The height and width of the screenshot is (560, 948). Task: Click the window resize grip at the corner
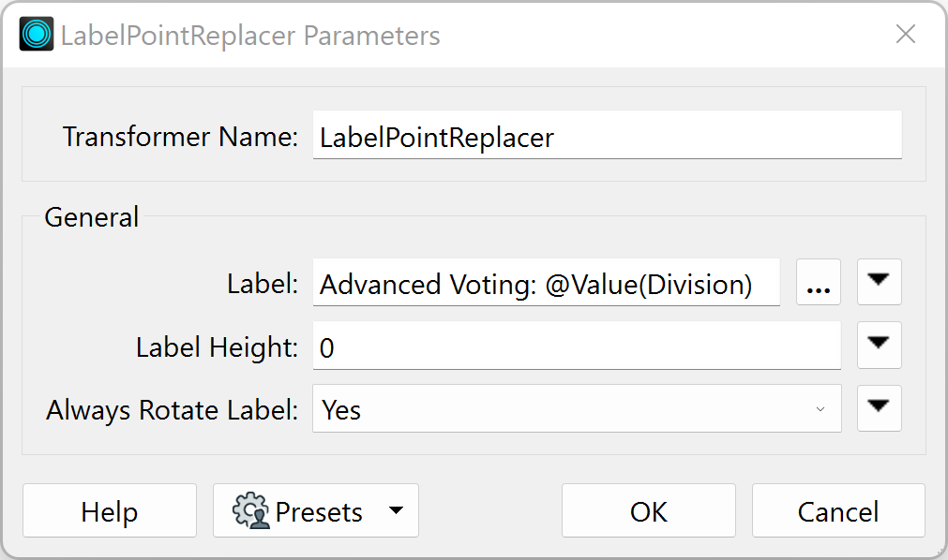(x=939, y=551)
